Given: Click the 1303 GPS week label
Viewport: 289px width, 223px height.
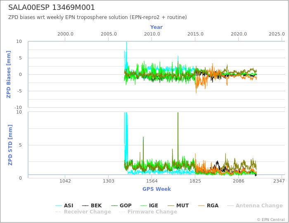Looking at the screenshot, I should [x=108, y=181].
